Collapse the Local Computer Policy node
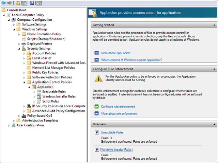The height and width of the screenshot is (163, 218). (4, 15)
